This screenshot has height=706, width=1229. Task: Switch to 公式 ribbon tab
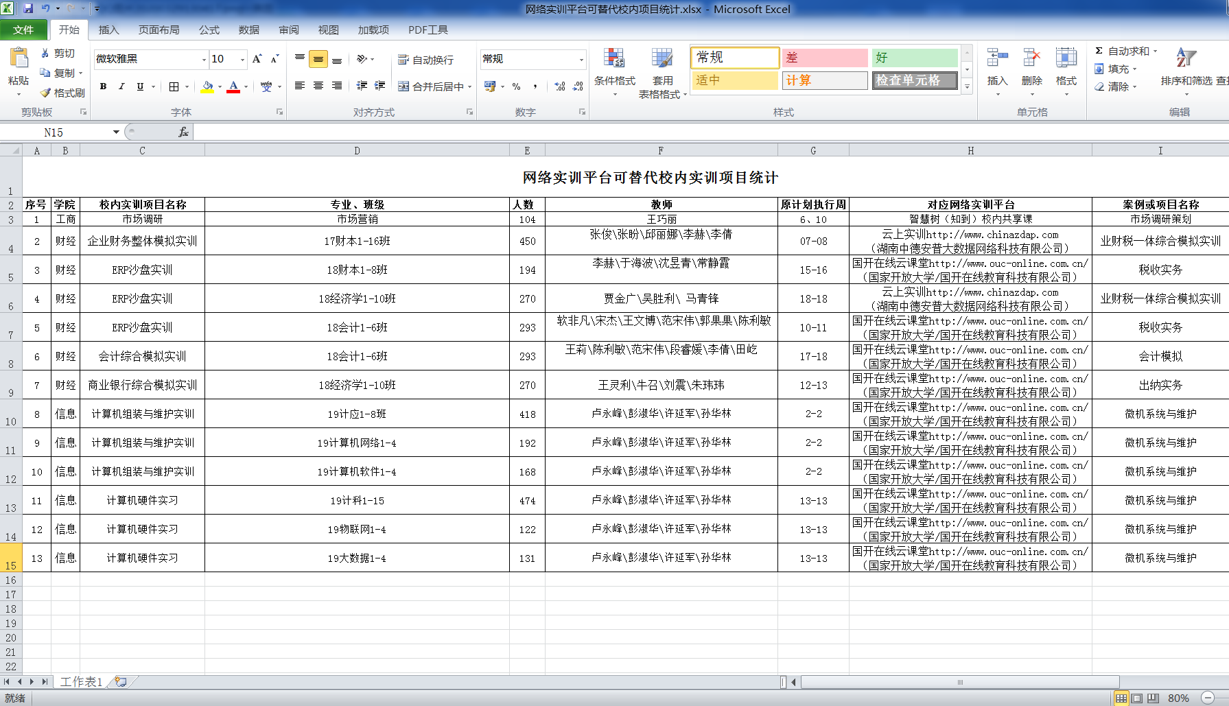209,30
